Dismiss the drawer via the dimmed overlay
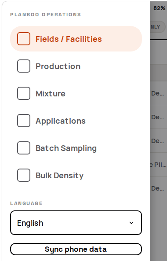 (158, 225)
